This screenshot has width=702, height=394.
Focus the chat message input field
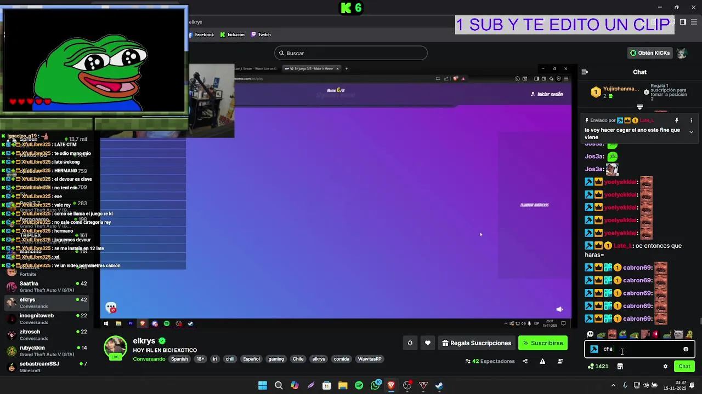640,349
